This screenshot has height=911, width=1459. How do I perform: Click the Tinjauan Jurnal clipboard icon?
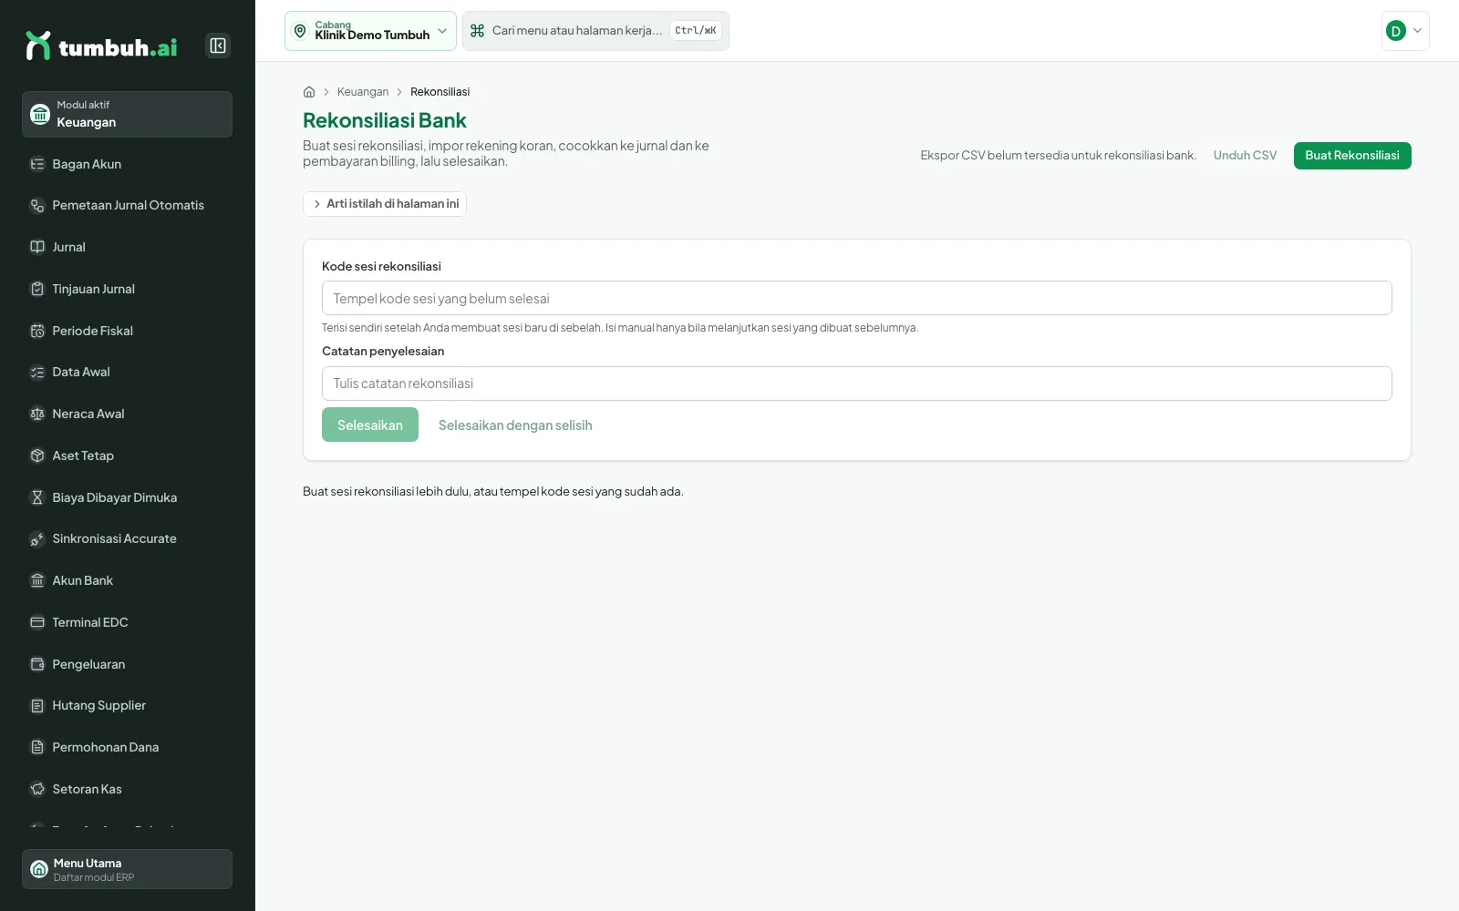point(37,289)
